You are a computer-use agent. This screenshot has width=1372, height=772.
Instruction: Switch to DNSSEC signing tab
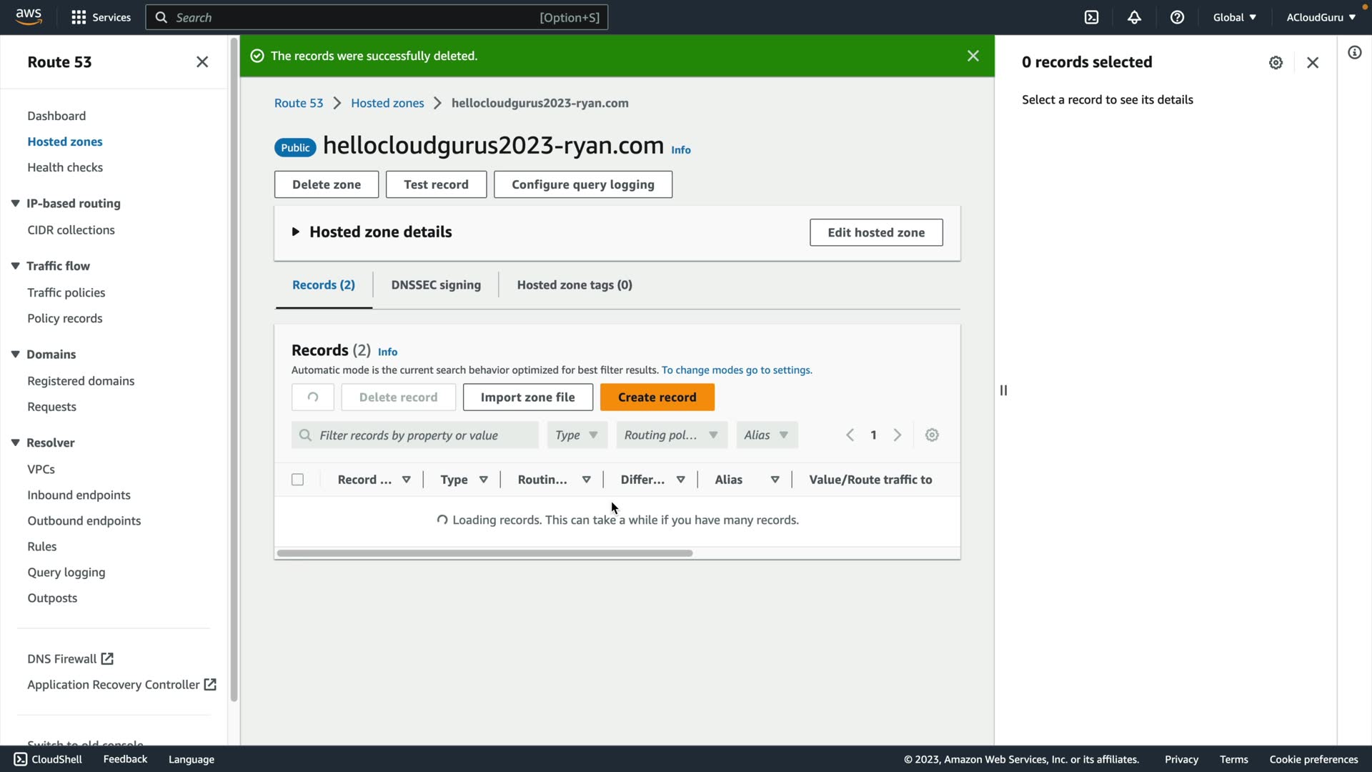coord(436,284)
